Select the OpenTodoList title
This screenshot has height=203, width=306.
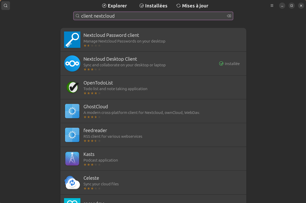pos(98,83)
